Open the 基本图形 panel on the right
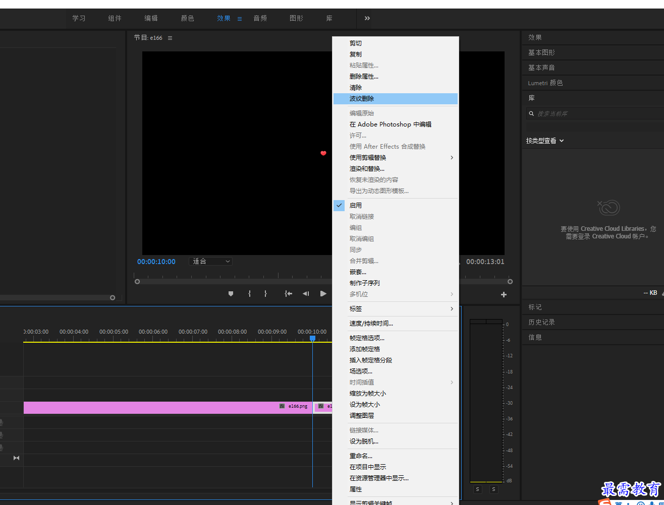The image size is (664, 505). click(x=541, y=52)
